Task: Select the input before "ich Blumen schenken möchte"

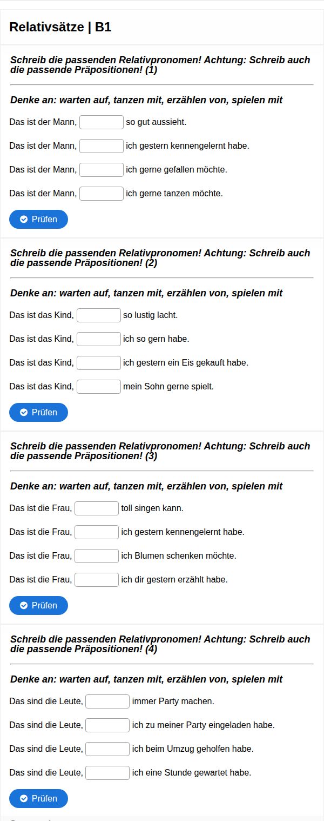Action: pyautogui.click(x=97, y=556)
